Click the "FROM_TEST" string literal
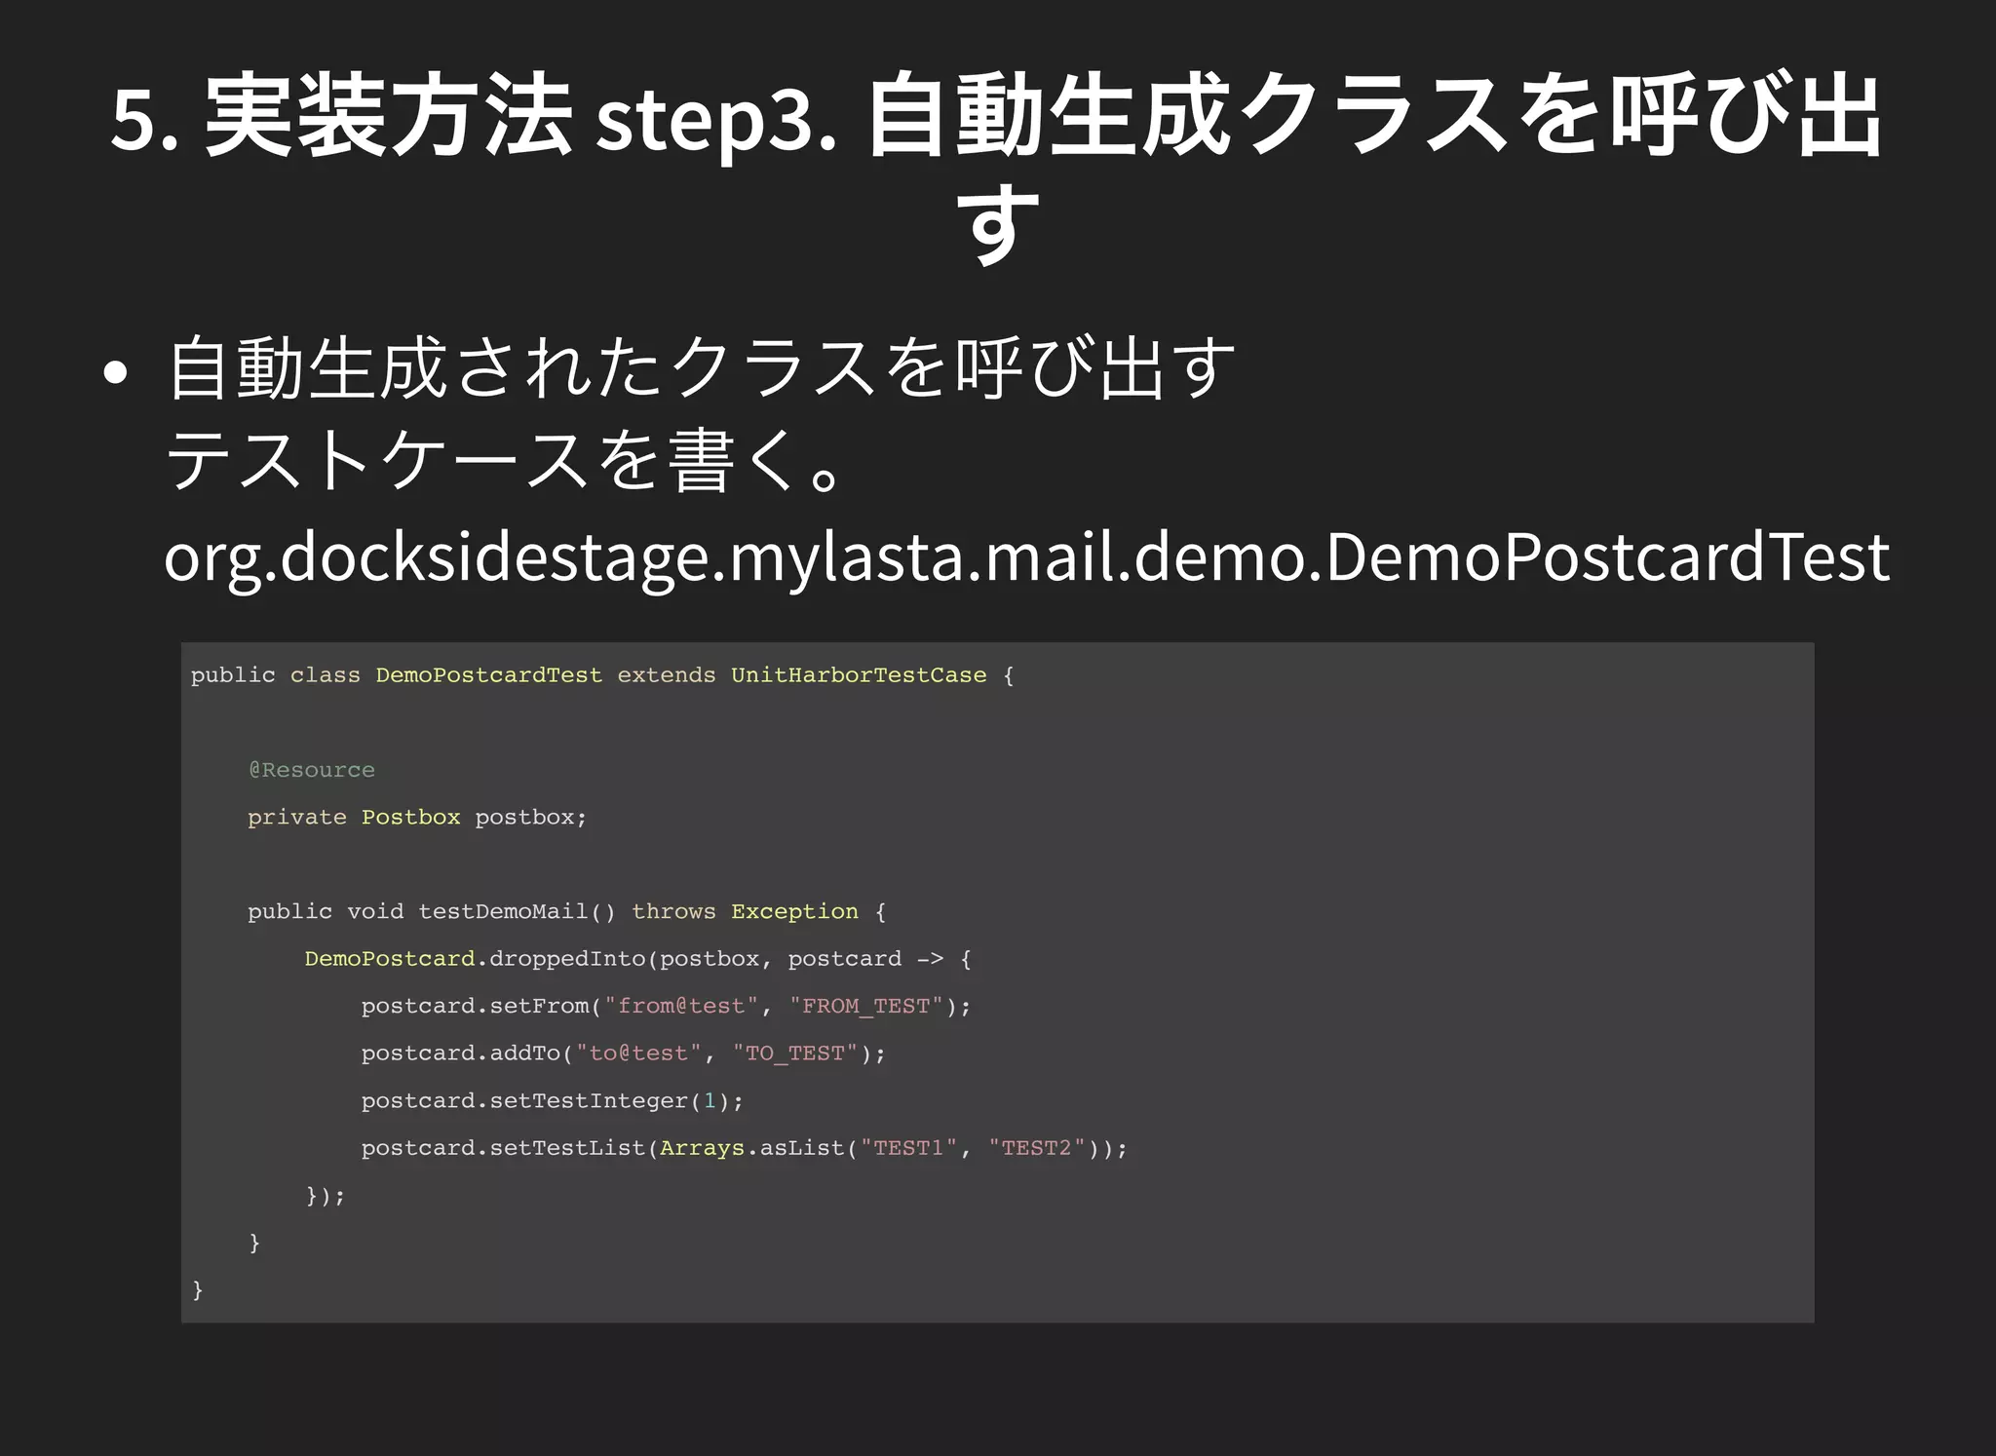 (x=865, y=1007)
